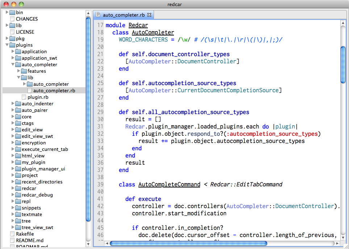349x249 pixels.
Task: Select the recent_directories folder
Action: coord(42,182)
